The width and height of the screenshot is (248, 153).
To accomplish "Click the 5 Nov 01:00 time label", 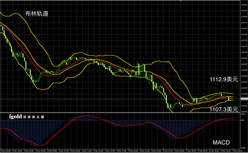I will pos(168,151).
